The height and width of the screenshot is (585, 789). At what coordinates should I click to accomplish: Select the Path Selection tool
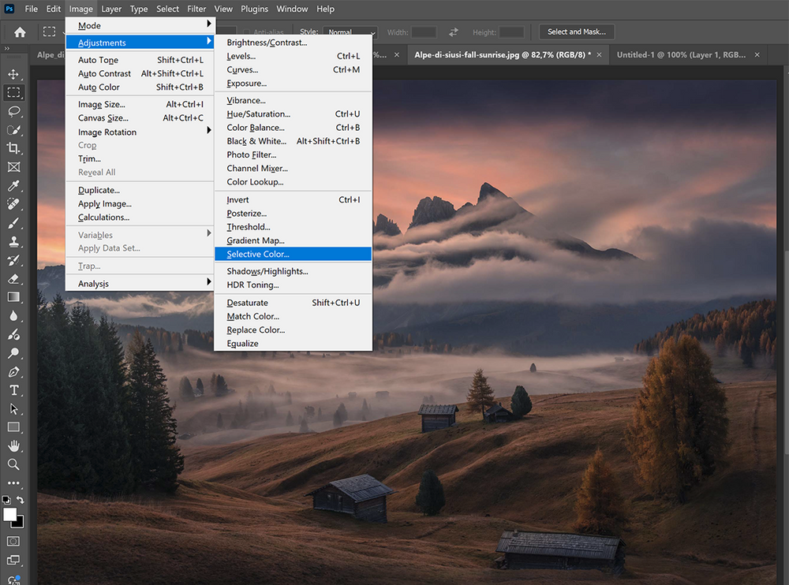click(13, 409)
